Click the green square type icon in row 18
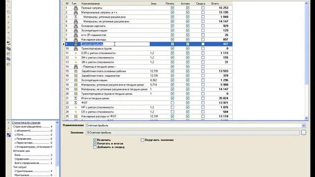 [x=76, y=85]
